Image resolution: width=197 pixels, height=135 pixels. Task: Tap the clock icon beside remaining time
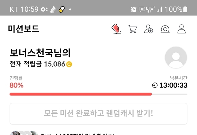coord(155,85)
